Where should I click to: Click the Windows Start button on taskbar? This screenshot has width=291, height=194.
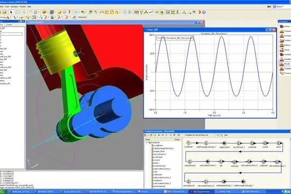(x=3, y=191)
